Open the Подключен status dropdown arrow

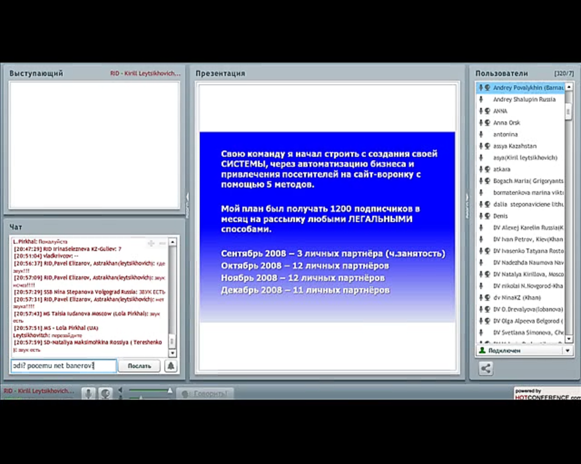[x=567, y=351]
